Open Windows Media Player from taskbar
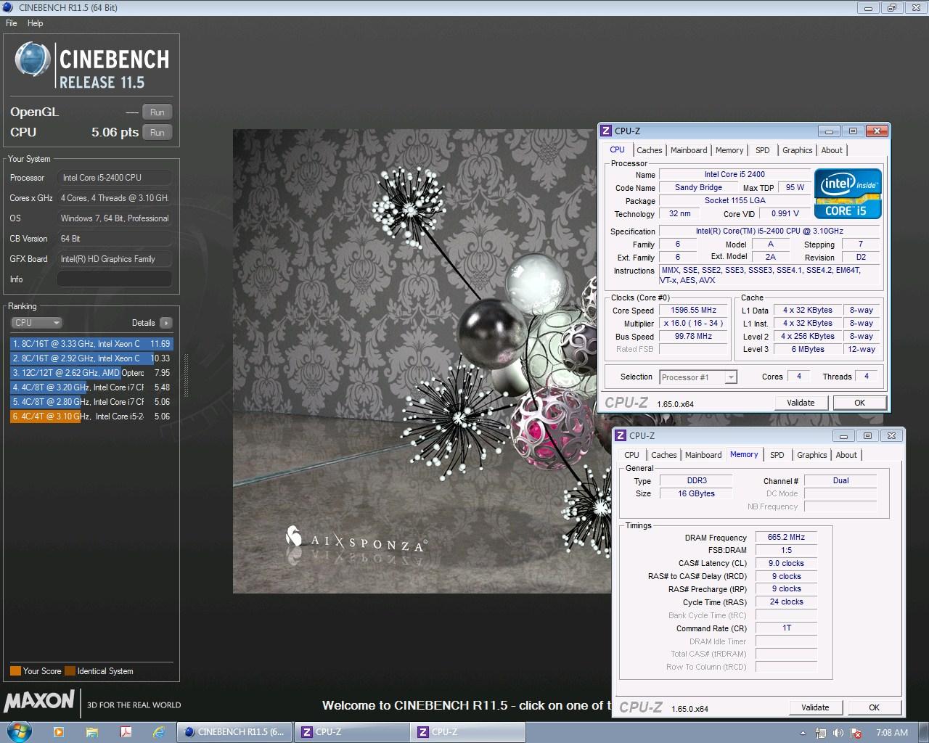Screen dimensions: 929x743 [60, 732]
